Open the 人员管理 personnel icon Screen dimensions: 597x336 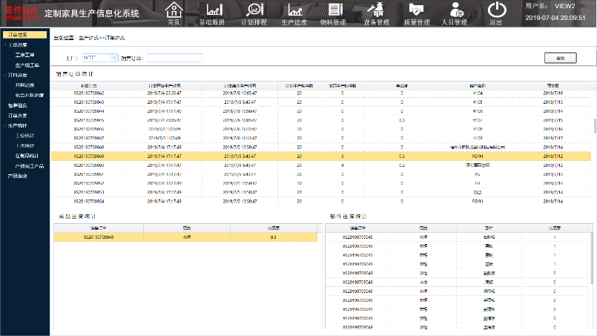tap(455, 13)
